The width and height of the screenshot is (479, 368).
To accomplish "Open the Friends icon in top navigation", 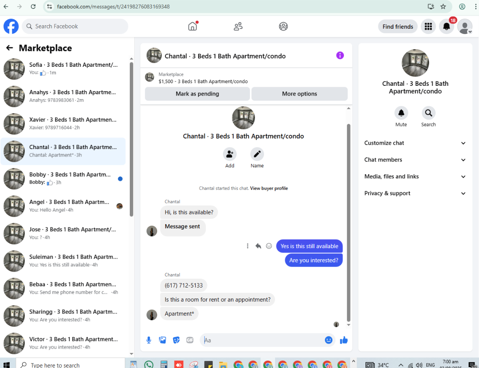I will pyautogui.click(x=238, y=27).
